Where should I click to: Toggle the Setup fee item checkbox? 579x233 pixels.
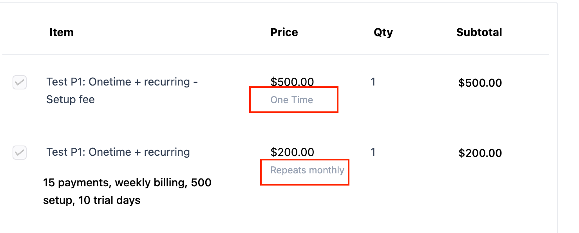click(20, 83)
